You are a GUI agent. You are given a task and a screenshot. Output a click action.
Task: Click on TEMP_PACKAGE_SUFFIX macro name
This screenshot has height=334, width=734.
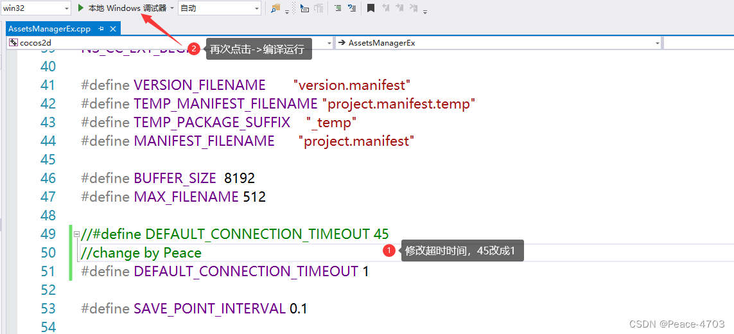tap(212, 123)
